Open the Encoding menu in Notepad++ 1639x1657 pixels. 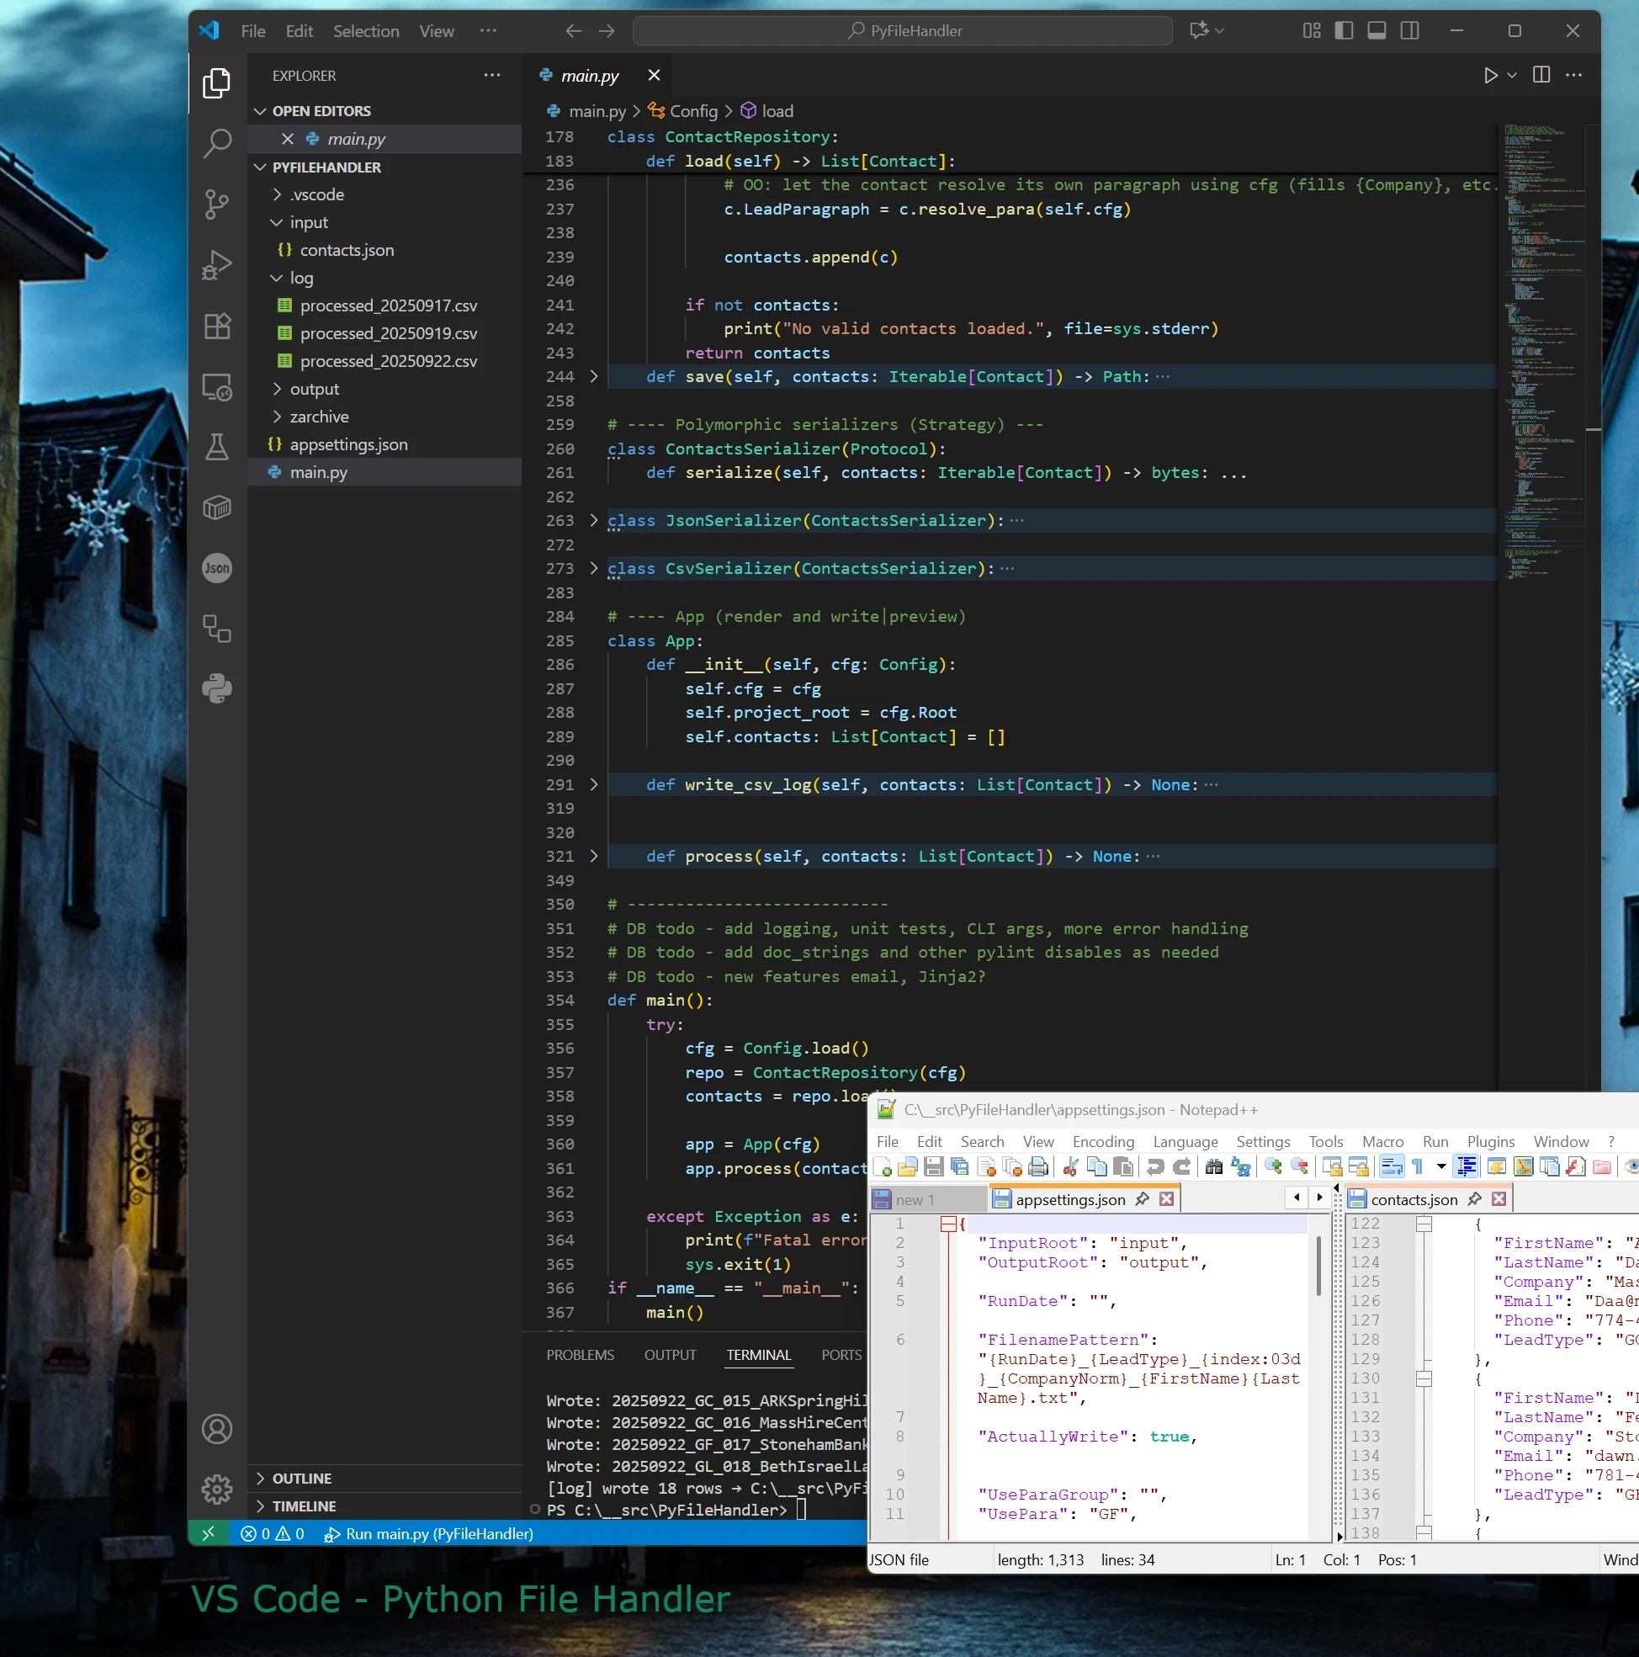(x=1103, y=1140)
